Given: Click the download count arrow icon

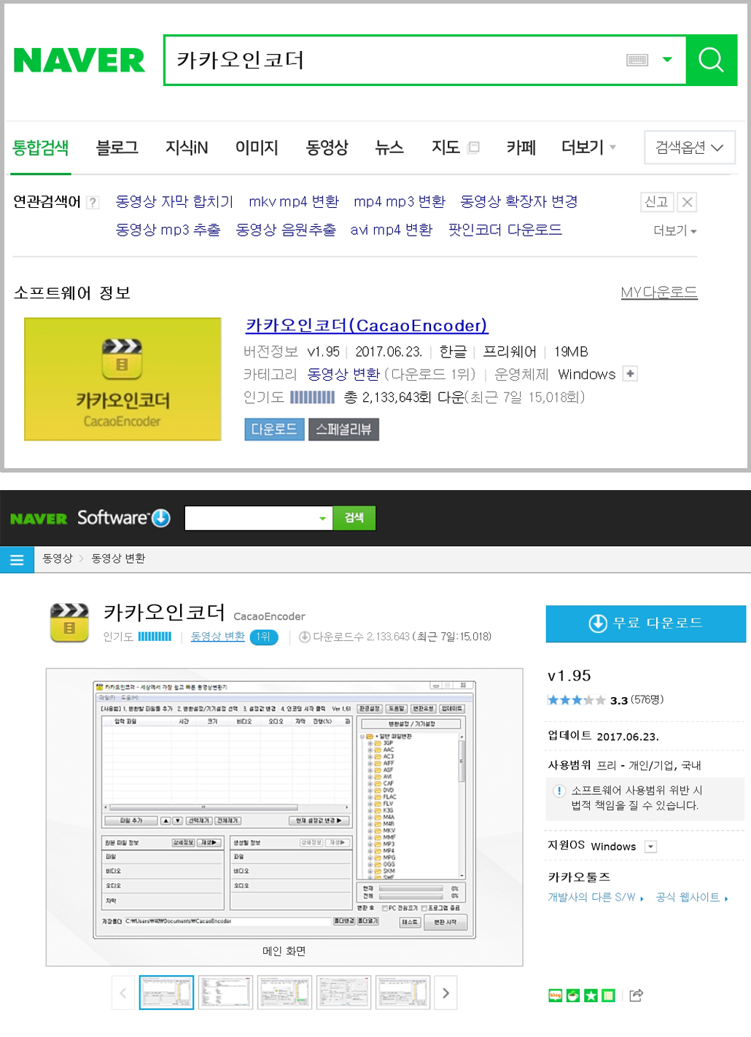Looking at the screenshot, I should (x=305, y=637).
